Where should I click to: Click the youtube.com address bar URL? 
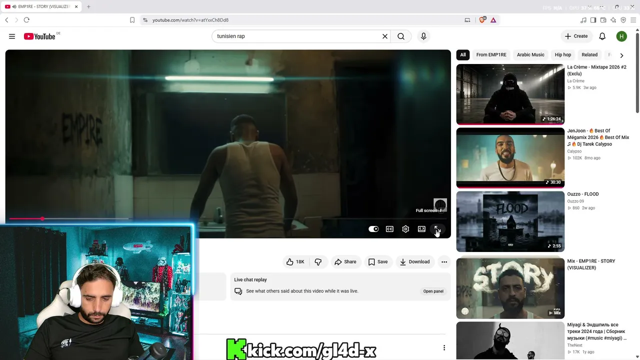[190, 20]
